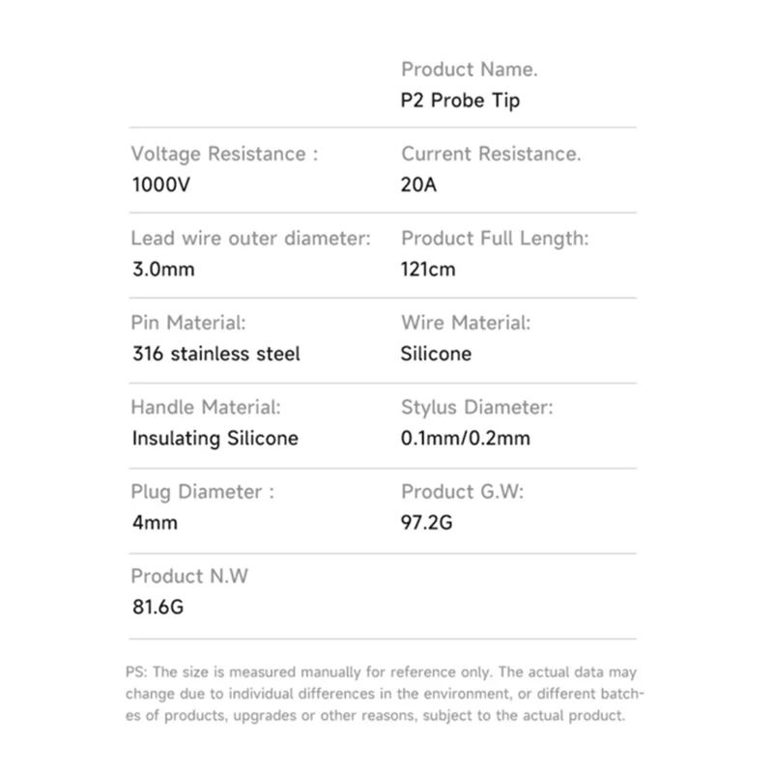Click the "Pin Material" label
The width and height of the screenshot is (773, 773).
pos(187,323)
